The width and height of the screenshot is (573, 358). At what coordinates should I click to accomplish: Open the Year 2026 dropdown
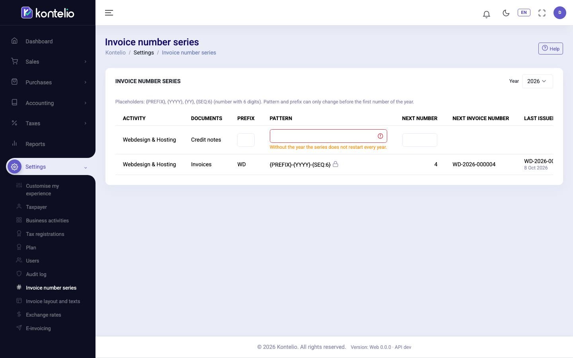coord(537,81)
